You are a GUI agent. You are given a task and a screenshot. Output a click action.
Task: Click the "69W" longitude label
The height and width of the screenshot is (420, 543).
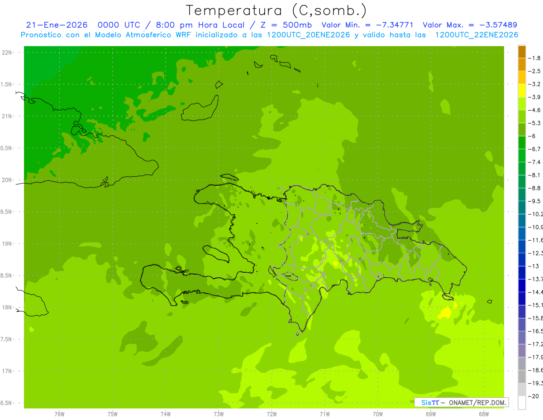tap(431, 414)
